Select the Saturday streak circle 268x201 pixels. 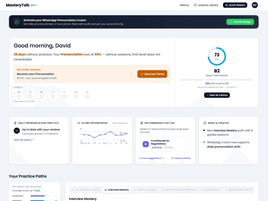pyautogui.click(x=76, y=96)
